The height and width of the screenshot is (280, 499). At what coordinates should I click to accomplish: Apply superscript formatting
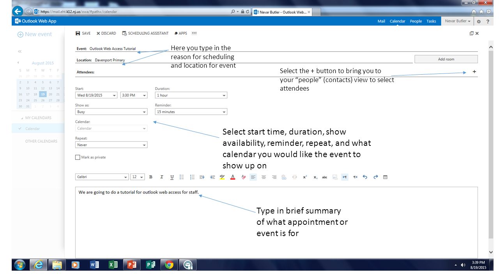[x=305, y=177]
